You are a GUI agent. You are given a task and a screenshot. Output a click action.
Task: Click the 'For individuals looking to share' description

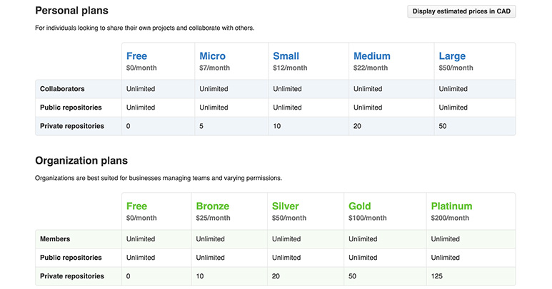point(145,28)
